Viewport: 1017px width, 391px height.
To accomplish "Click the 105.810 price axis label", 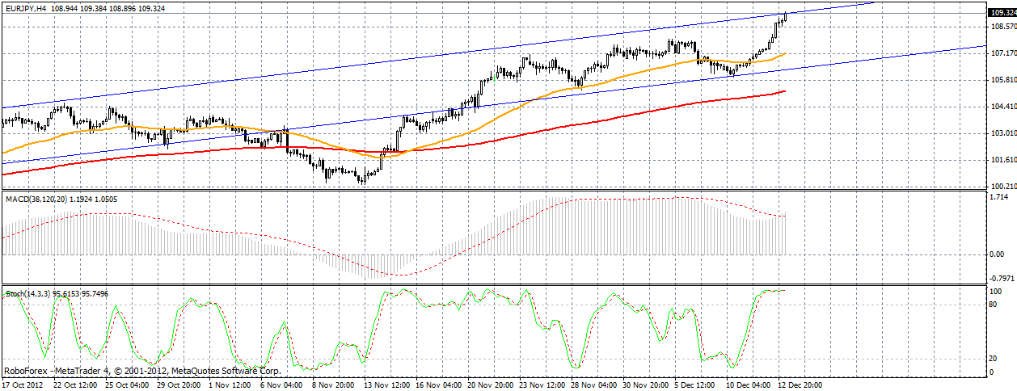I will tap(1002, 80).
